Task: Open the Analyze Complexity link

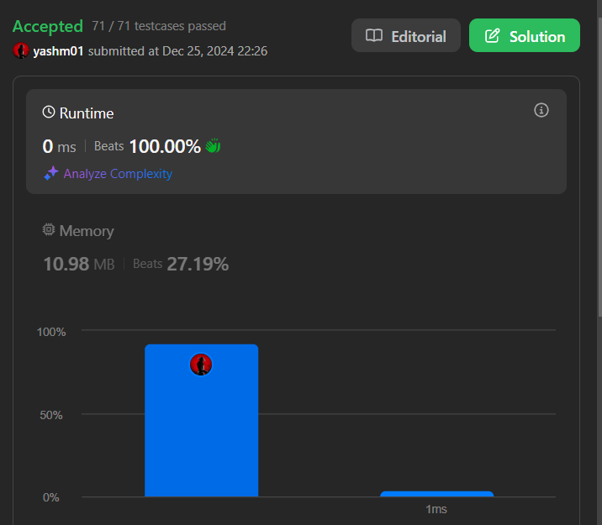Action: tap(118, 174)
